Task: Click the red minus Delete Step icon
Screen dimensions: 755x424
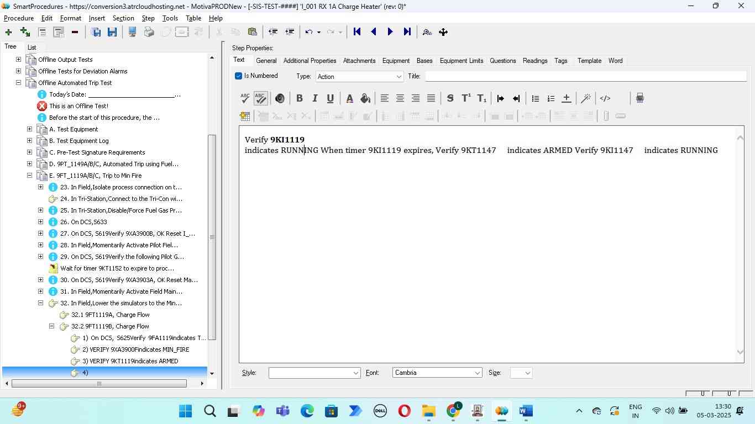Action: coord(75,32)
